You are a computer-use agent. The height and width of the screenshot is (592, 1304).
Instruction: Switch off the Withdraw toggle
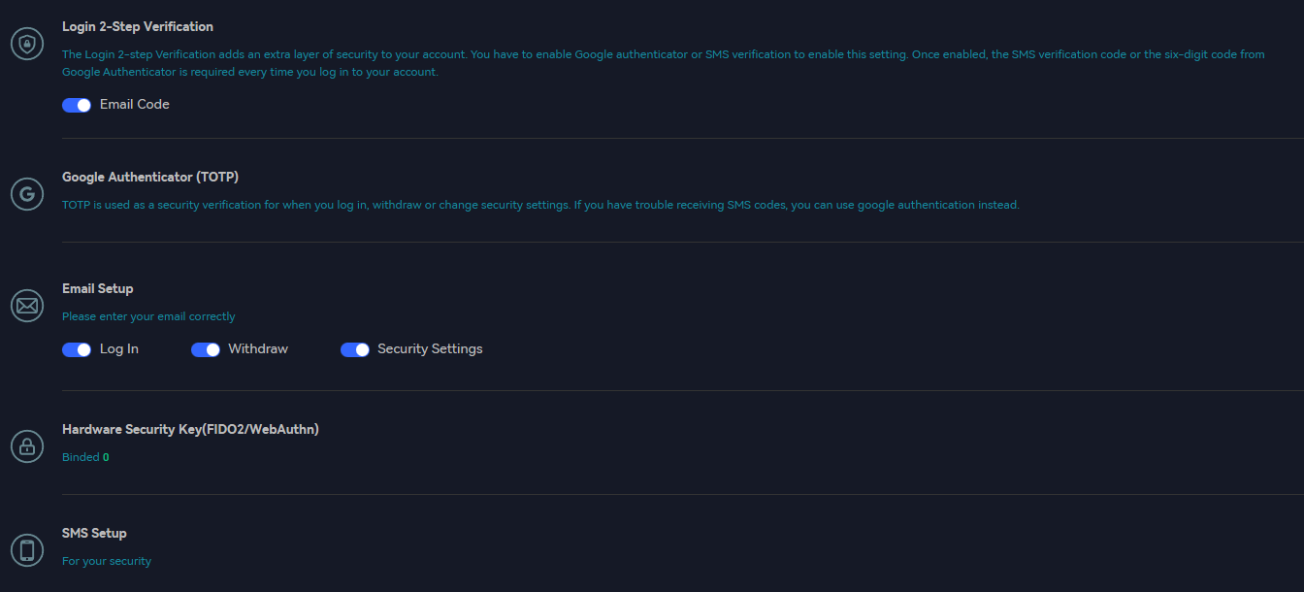pos(206,349)
